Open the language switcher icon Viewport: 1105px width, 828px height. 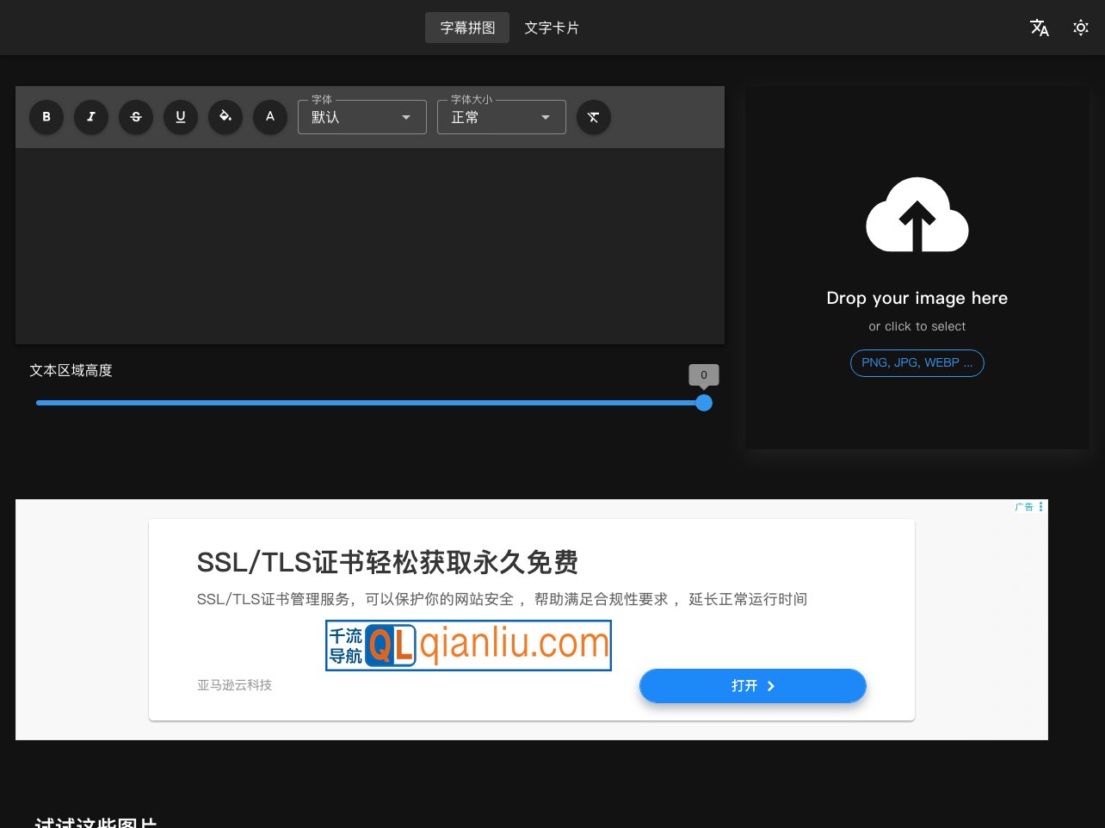pos(1040,28)
